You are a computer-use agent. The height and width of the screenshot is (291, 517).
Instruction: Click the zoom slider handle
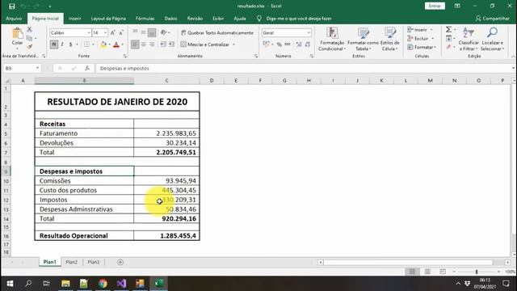477,272
